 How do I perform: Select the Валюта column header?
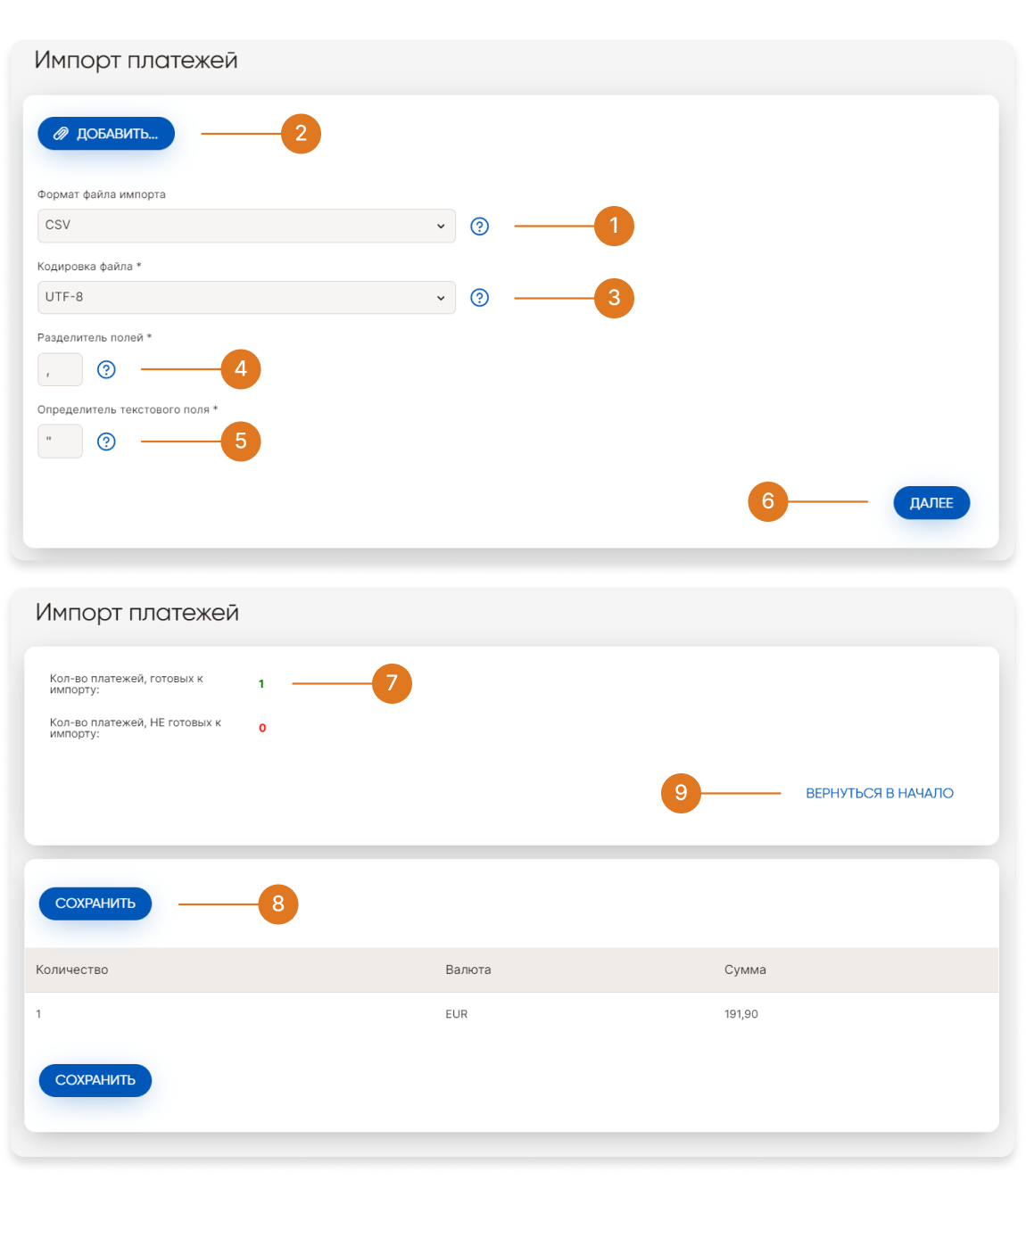tap(468, 970)
